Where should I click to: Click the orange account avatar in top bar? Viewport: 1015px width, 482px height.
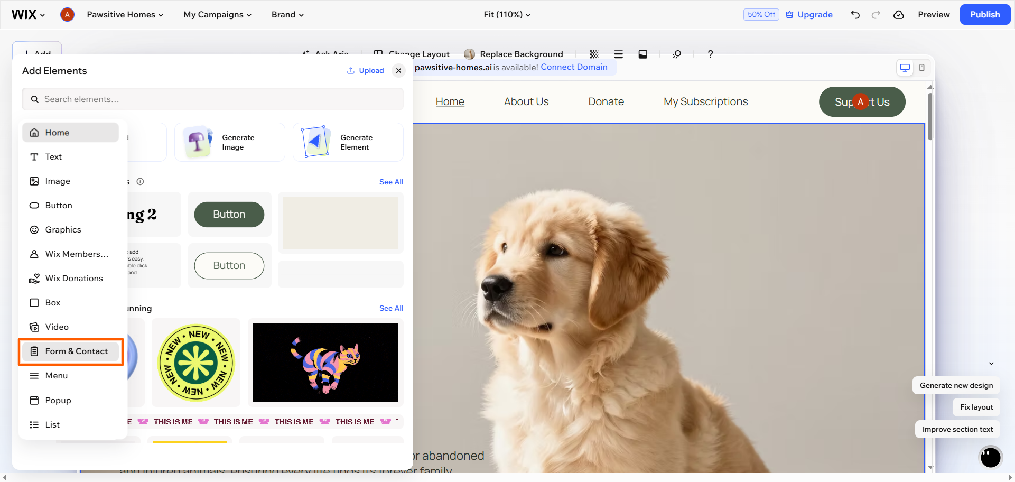(x=67, y=15)
